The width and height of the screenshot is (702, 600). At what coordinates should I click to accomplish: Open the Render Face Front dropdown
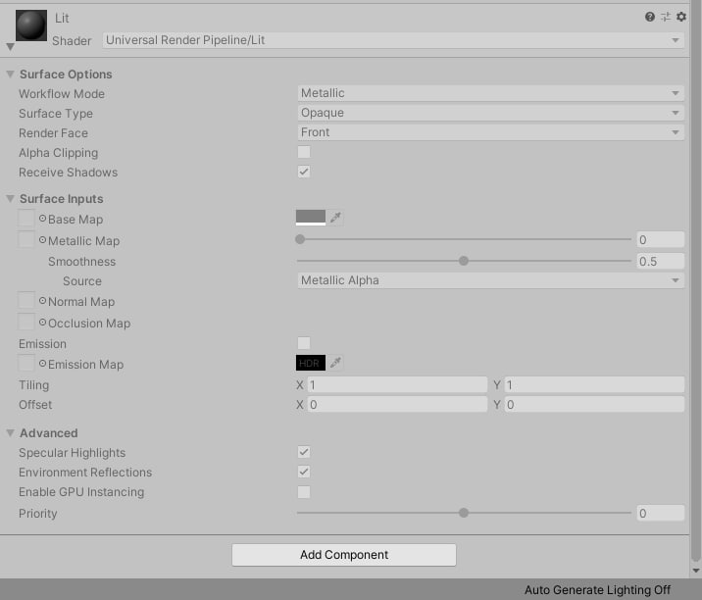click(490, 132)
